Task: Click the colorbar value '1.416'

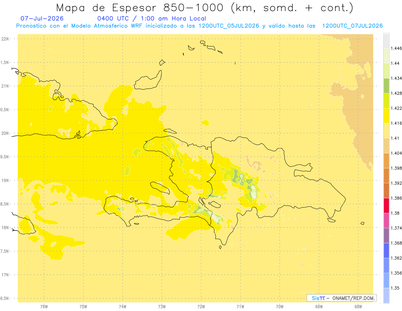Action: coord(397,123)
